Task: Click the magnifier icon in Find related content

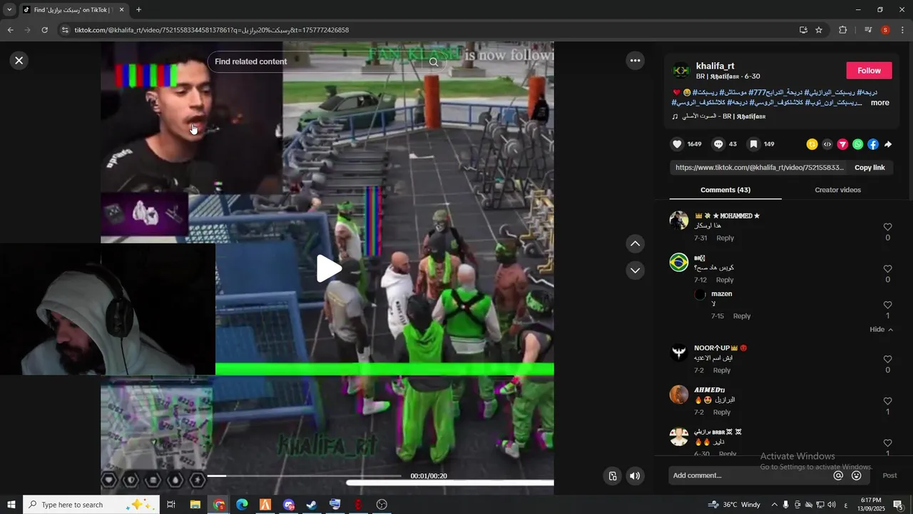Action: coord(434,62)
